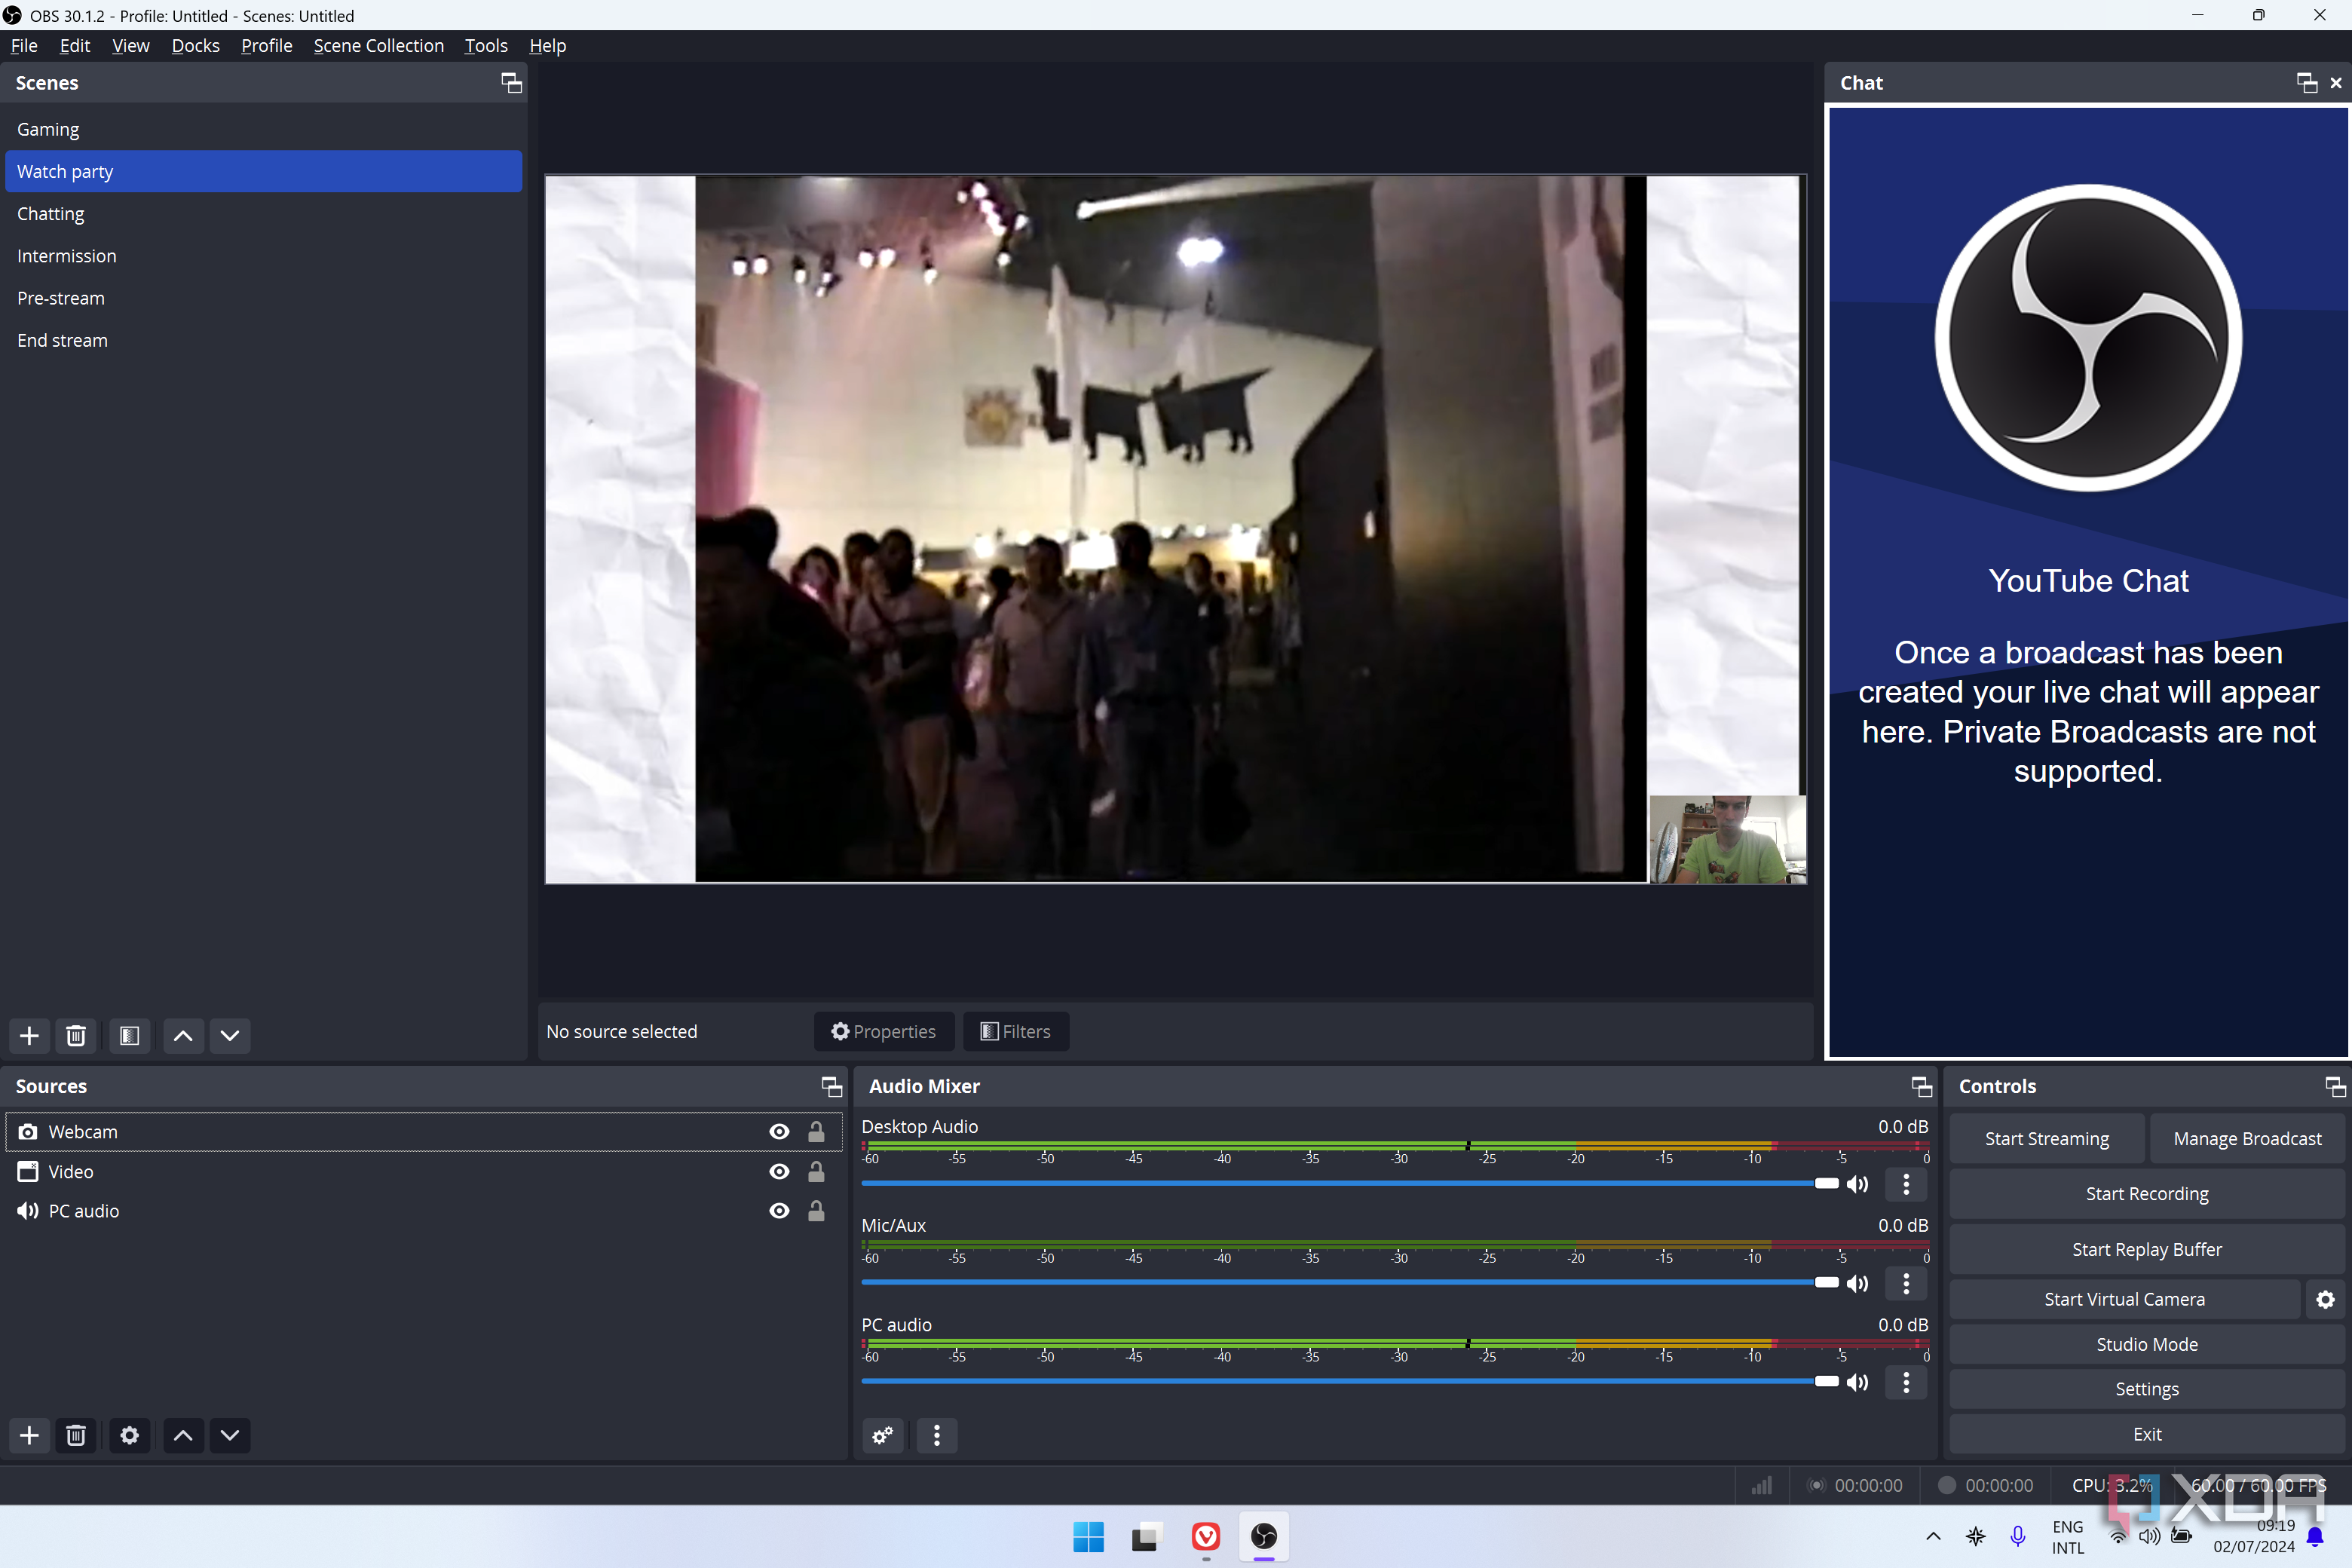Open Desktop Audio options three-dot menu
The height and width of the screenshot is (1568, 2352).
(1906, 1184)
